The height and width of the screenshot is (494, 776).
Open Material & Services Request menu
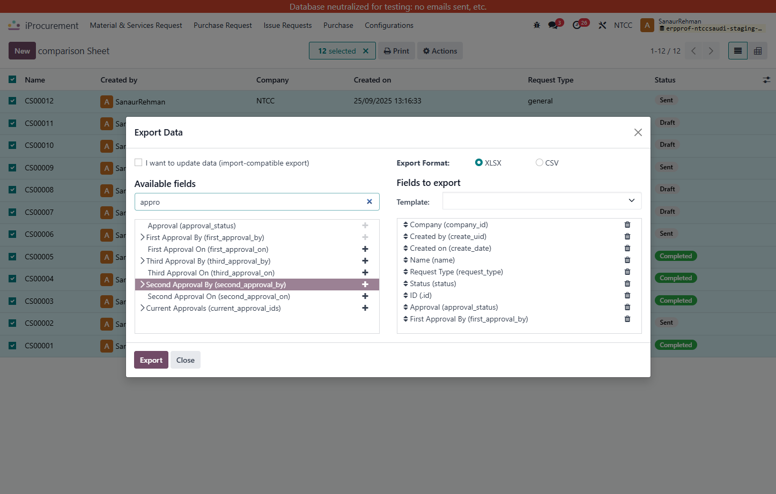pyautogui.click(x=136, y=25)
